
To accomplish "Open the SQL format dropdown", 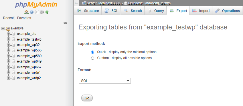I will (105, 81).
